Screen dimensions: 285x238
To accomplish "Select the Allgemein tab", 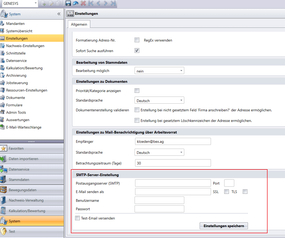I will 79,24.
